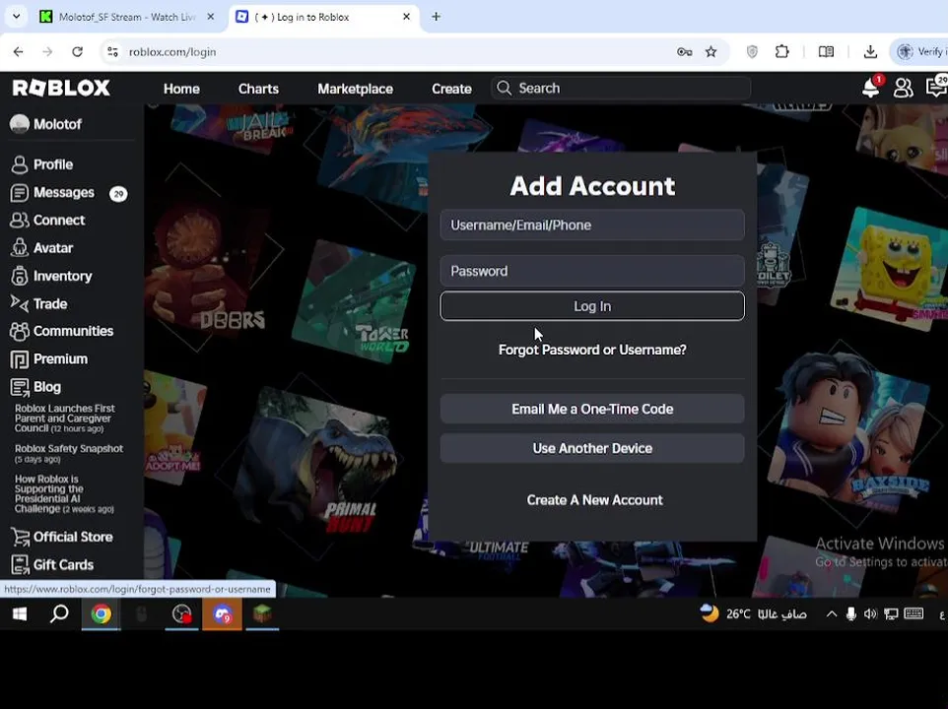
Task: Close the Molotof_SF Stream tab
Action: (211, 17)
